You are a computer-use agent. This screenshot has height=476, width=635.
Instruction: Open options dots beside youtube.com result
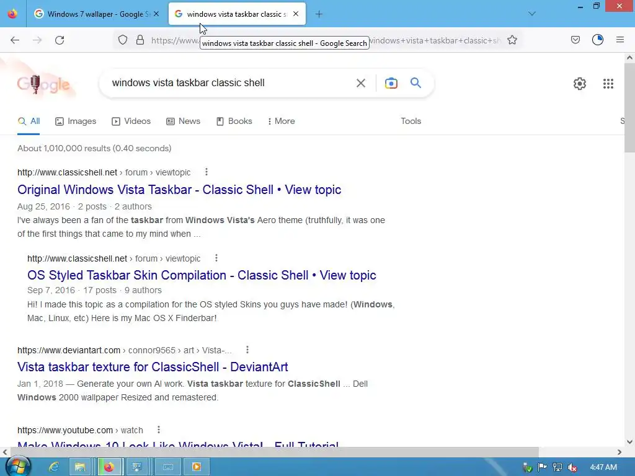[159, 430]
